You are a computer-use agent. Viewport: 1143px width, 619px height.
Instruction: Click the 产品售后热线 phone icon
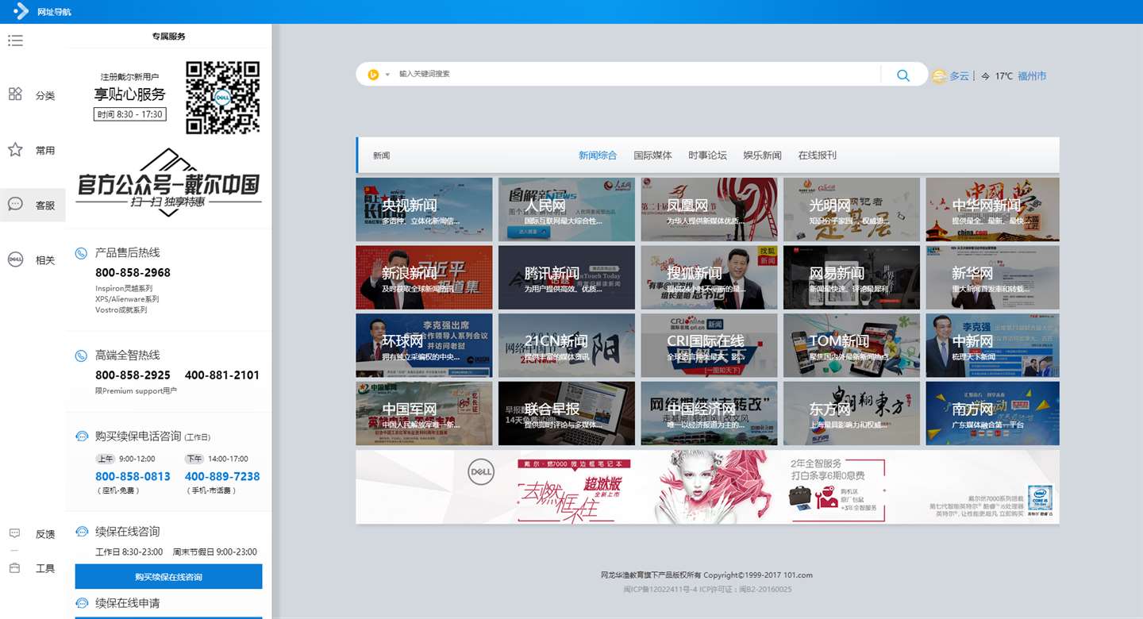(x=81, y=253)
